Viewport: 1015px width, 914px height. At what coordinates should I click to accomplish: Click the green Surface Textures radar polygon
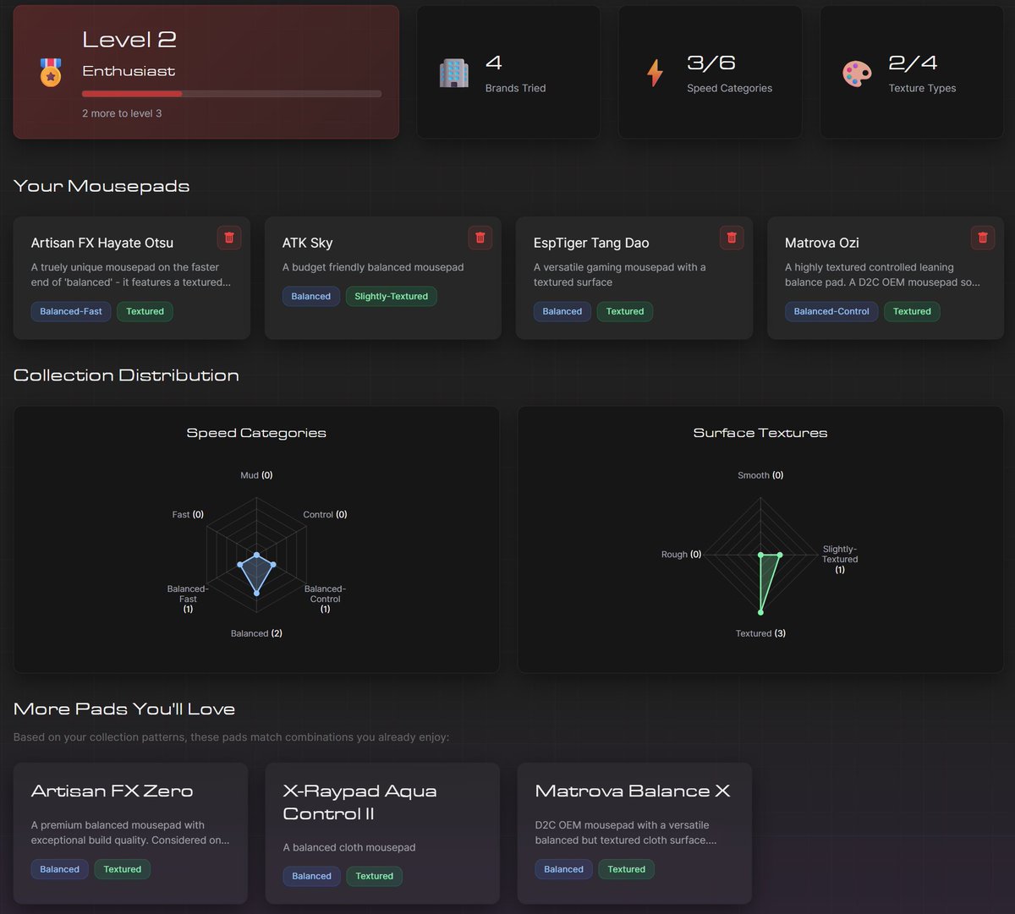click(766, 575)
